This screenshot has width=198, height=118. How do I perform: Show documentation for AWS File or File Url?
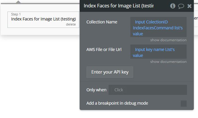pyautogui.click(x=168, y=62)
